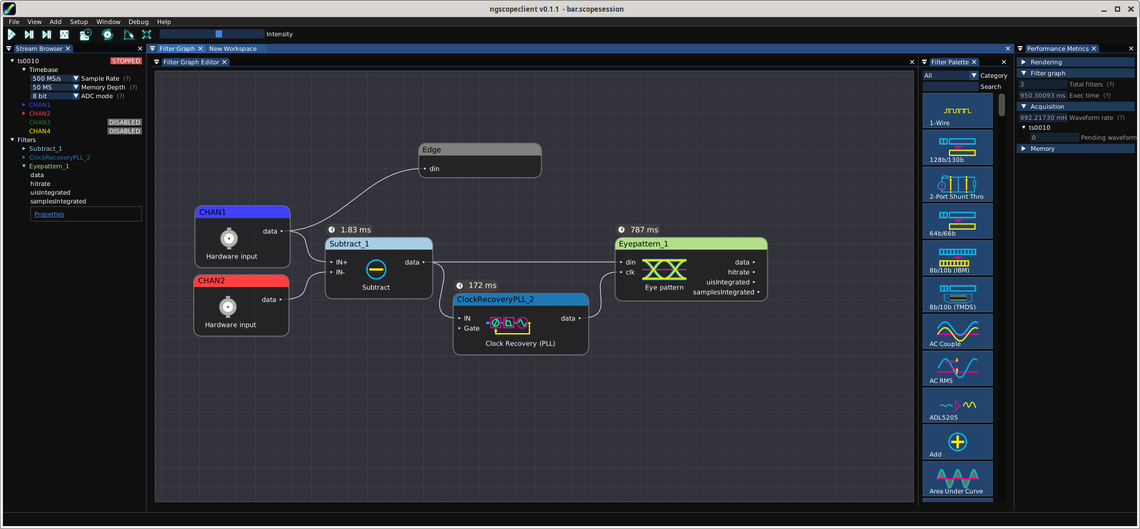Select the 1-Wire filter in palette
The image size is (1140, 529).
point(957,111)
